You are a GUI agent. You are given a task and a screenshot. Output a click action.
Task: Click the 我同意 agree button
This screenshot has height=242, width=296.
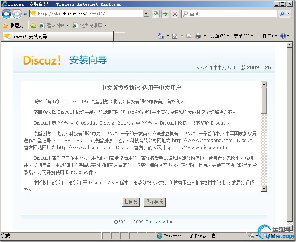pyautogui.click(x=131, y=202)
